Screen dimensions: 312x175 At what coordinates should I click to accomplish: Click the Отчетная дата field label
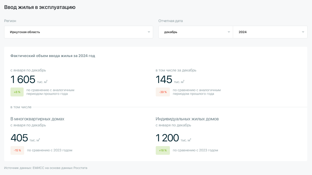pyautogui.click(x=170, y=21)
